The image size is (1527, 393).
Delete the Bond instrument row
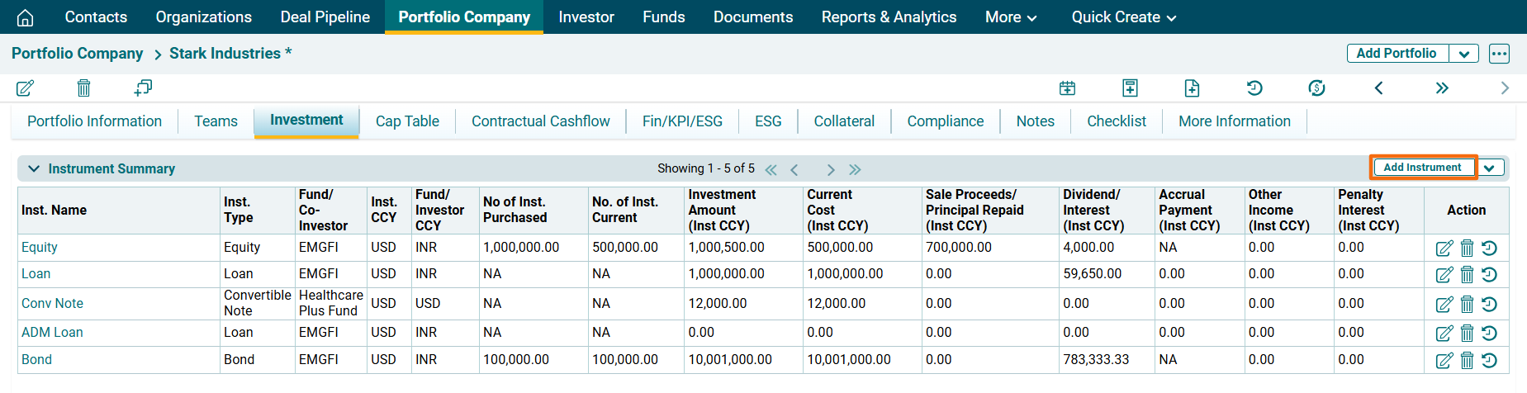1467,360
